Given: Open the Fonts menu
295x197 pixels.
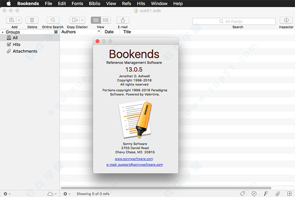Looking at the screenshot, I should (x=77, y=3).
